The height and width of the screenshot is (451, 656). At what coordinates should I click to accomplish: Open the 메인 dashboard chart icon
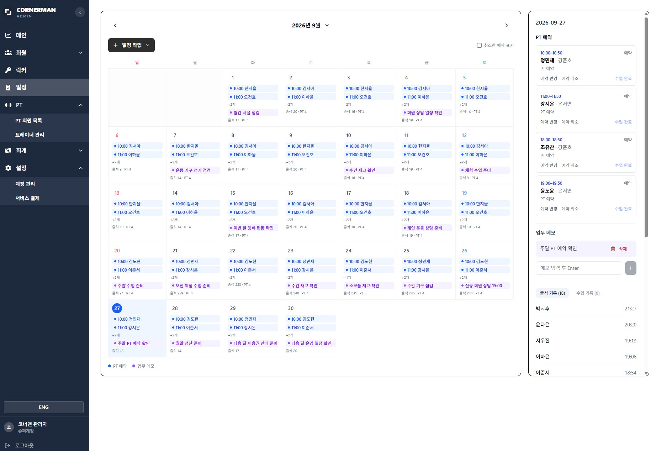8,35
